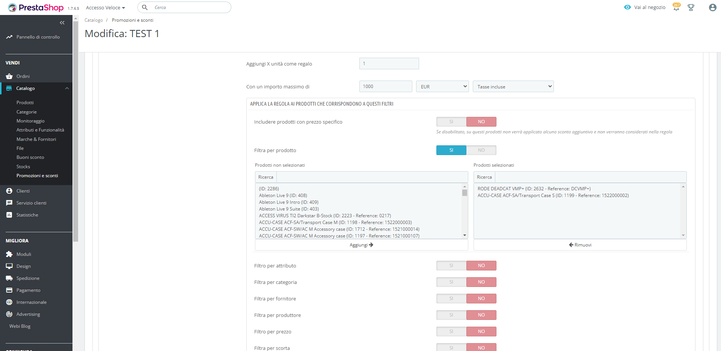Click the PrestaShop logo
Screen dimensions: 721x351
(36, 7)
